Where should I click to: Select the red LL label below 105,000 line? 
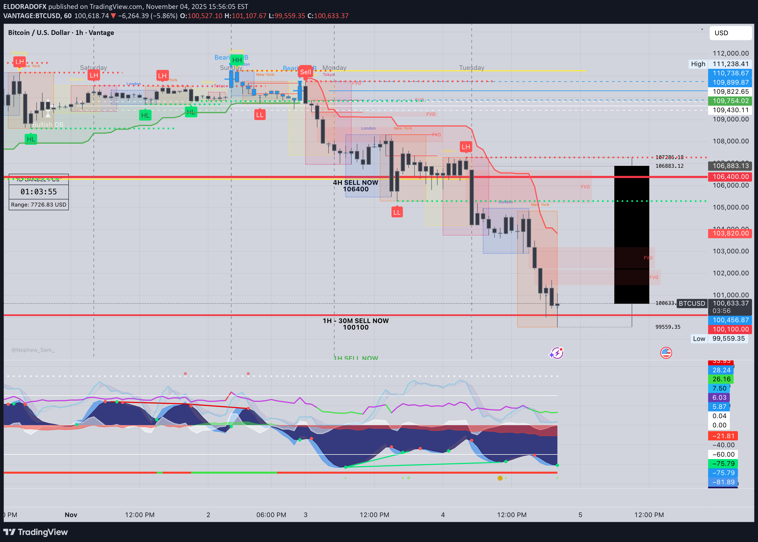coord(397,212)
